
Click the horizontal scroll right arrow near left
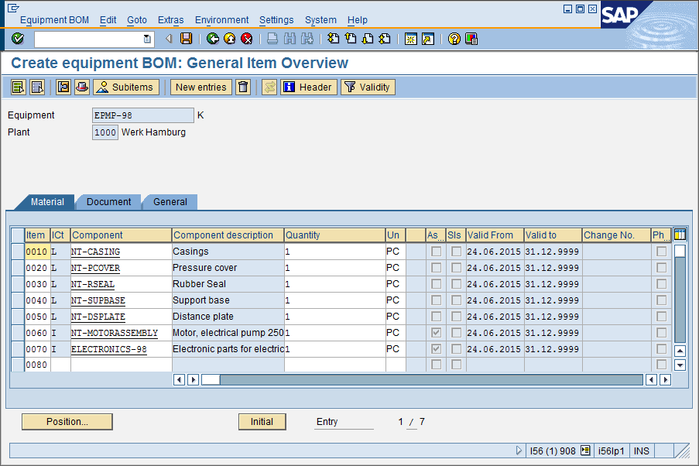click(x=193, y=380)
